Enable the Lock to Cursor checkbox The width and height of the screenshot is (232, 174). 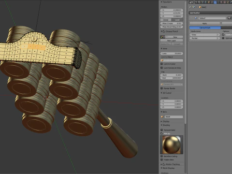pos(161,64)
